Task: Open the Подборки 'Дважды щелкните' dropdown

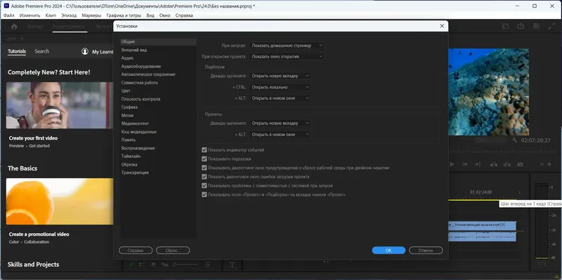Action: tap(280, 76)
